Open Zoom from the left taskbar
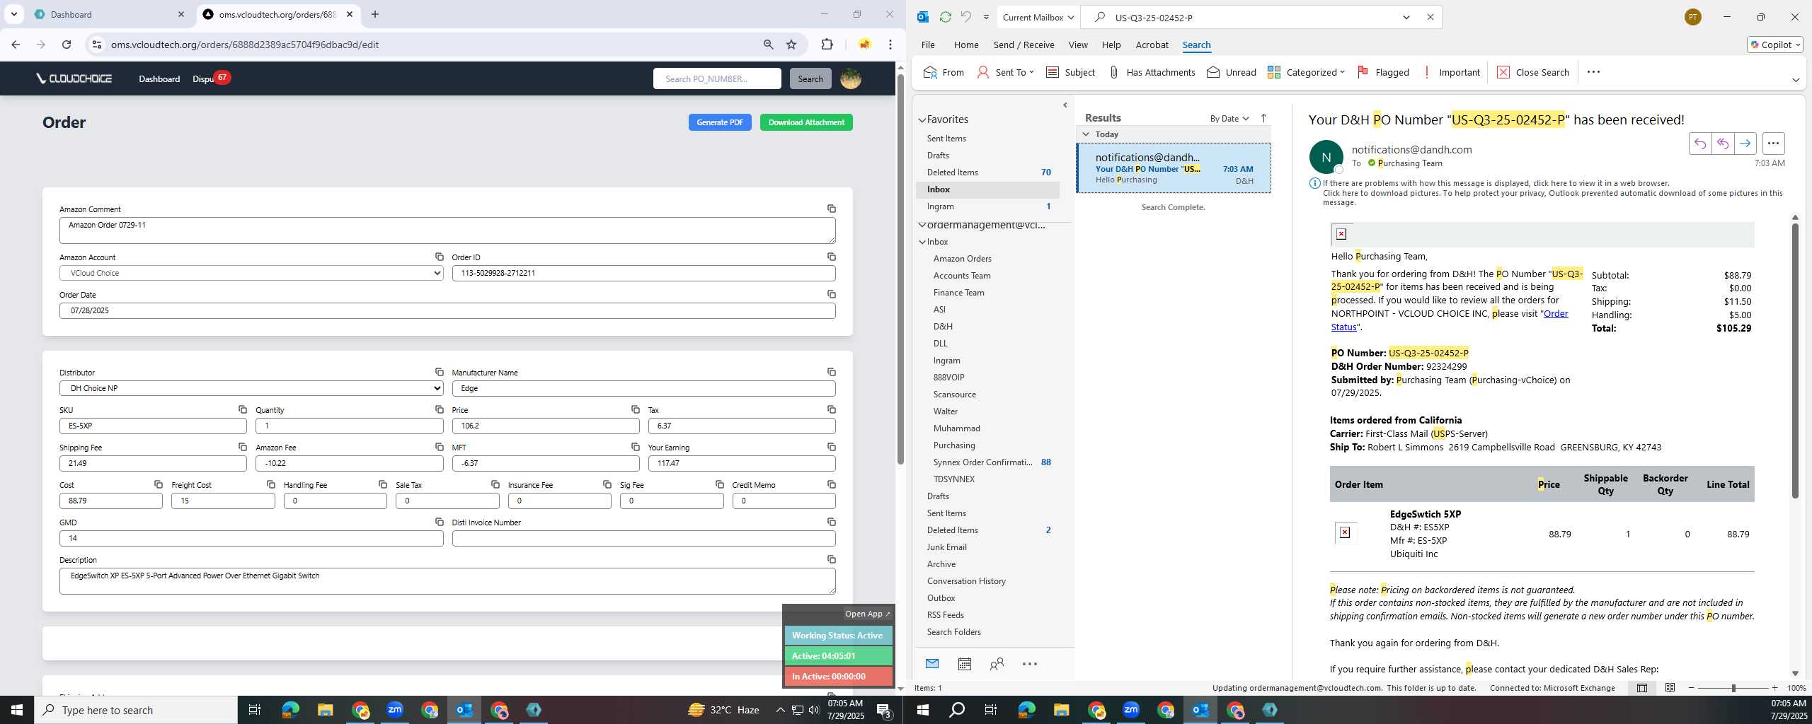 point(394,710)
